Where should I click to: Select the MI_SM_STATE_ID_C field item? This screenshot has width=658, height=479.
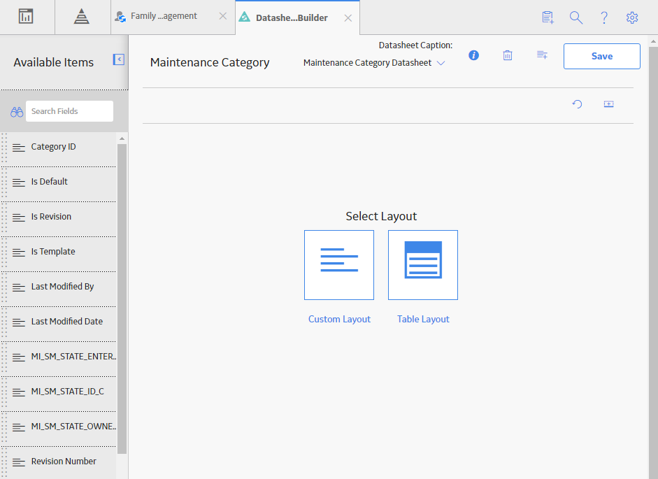click(59, 394)
